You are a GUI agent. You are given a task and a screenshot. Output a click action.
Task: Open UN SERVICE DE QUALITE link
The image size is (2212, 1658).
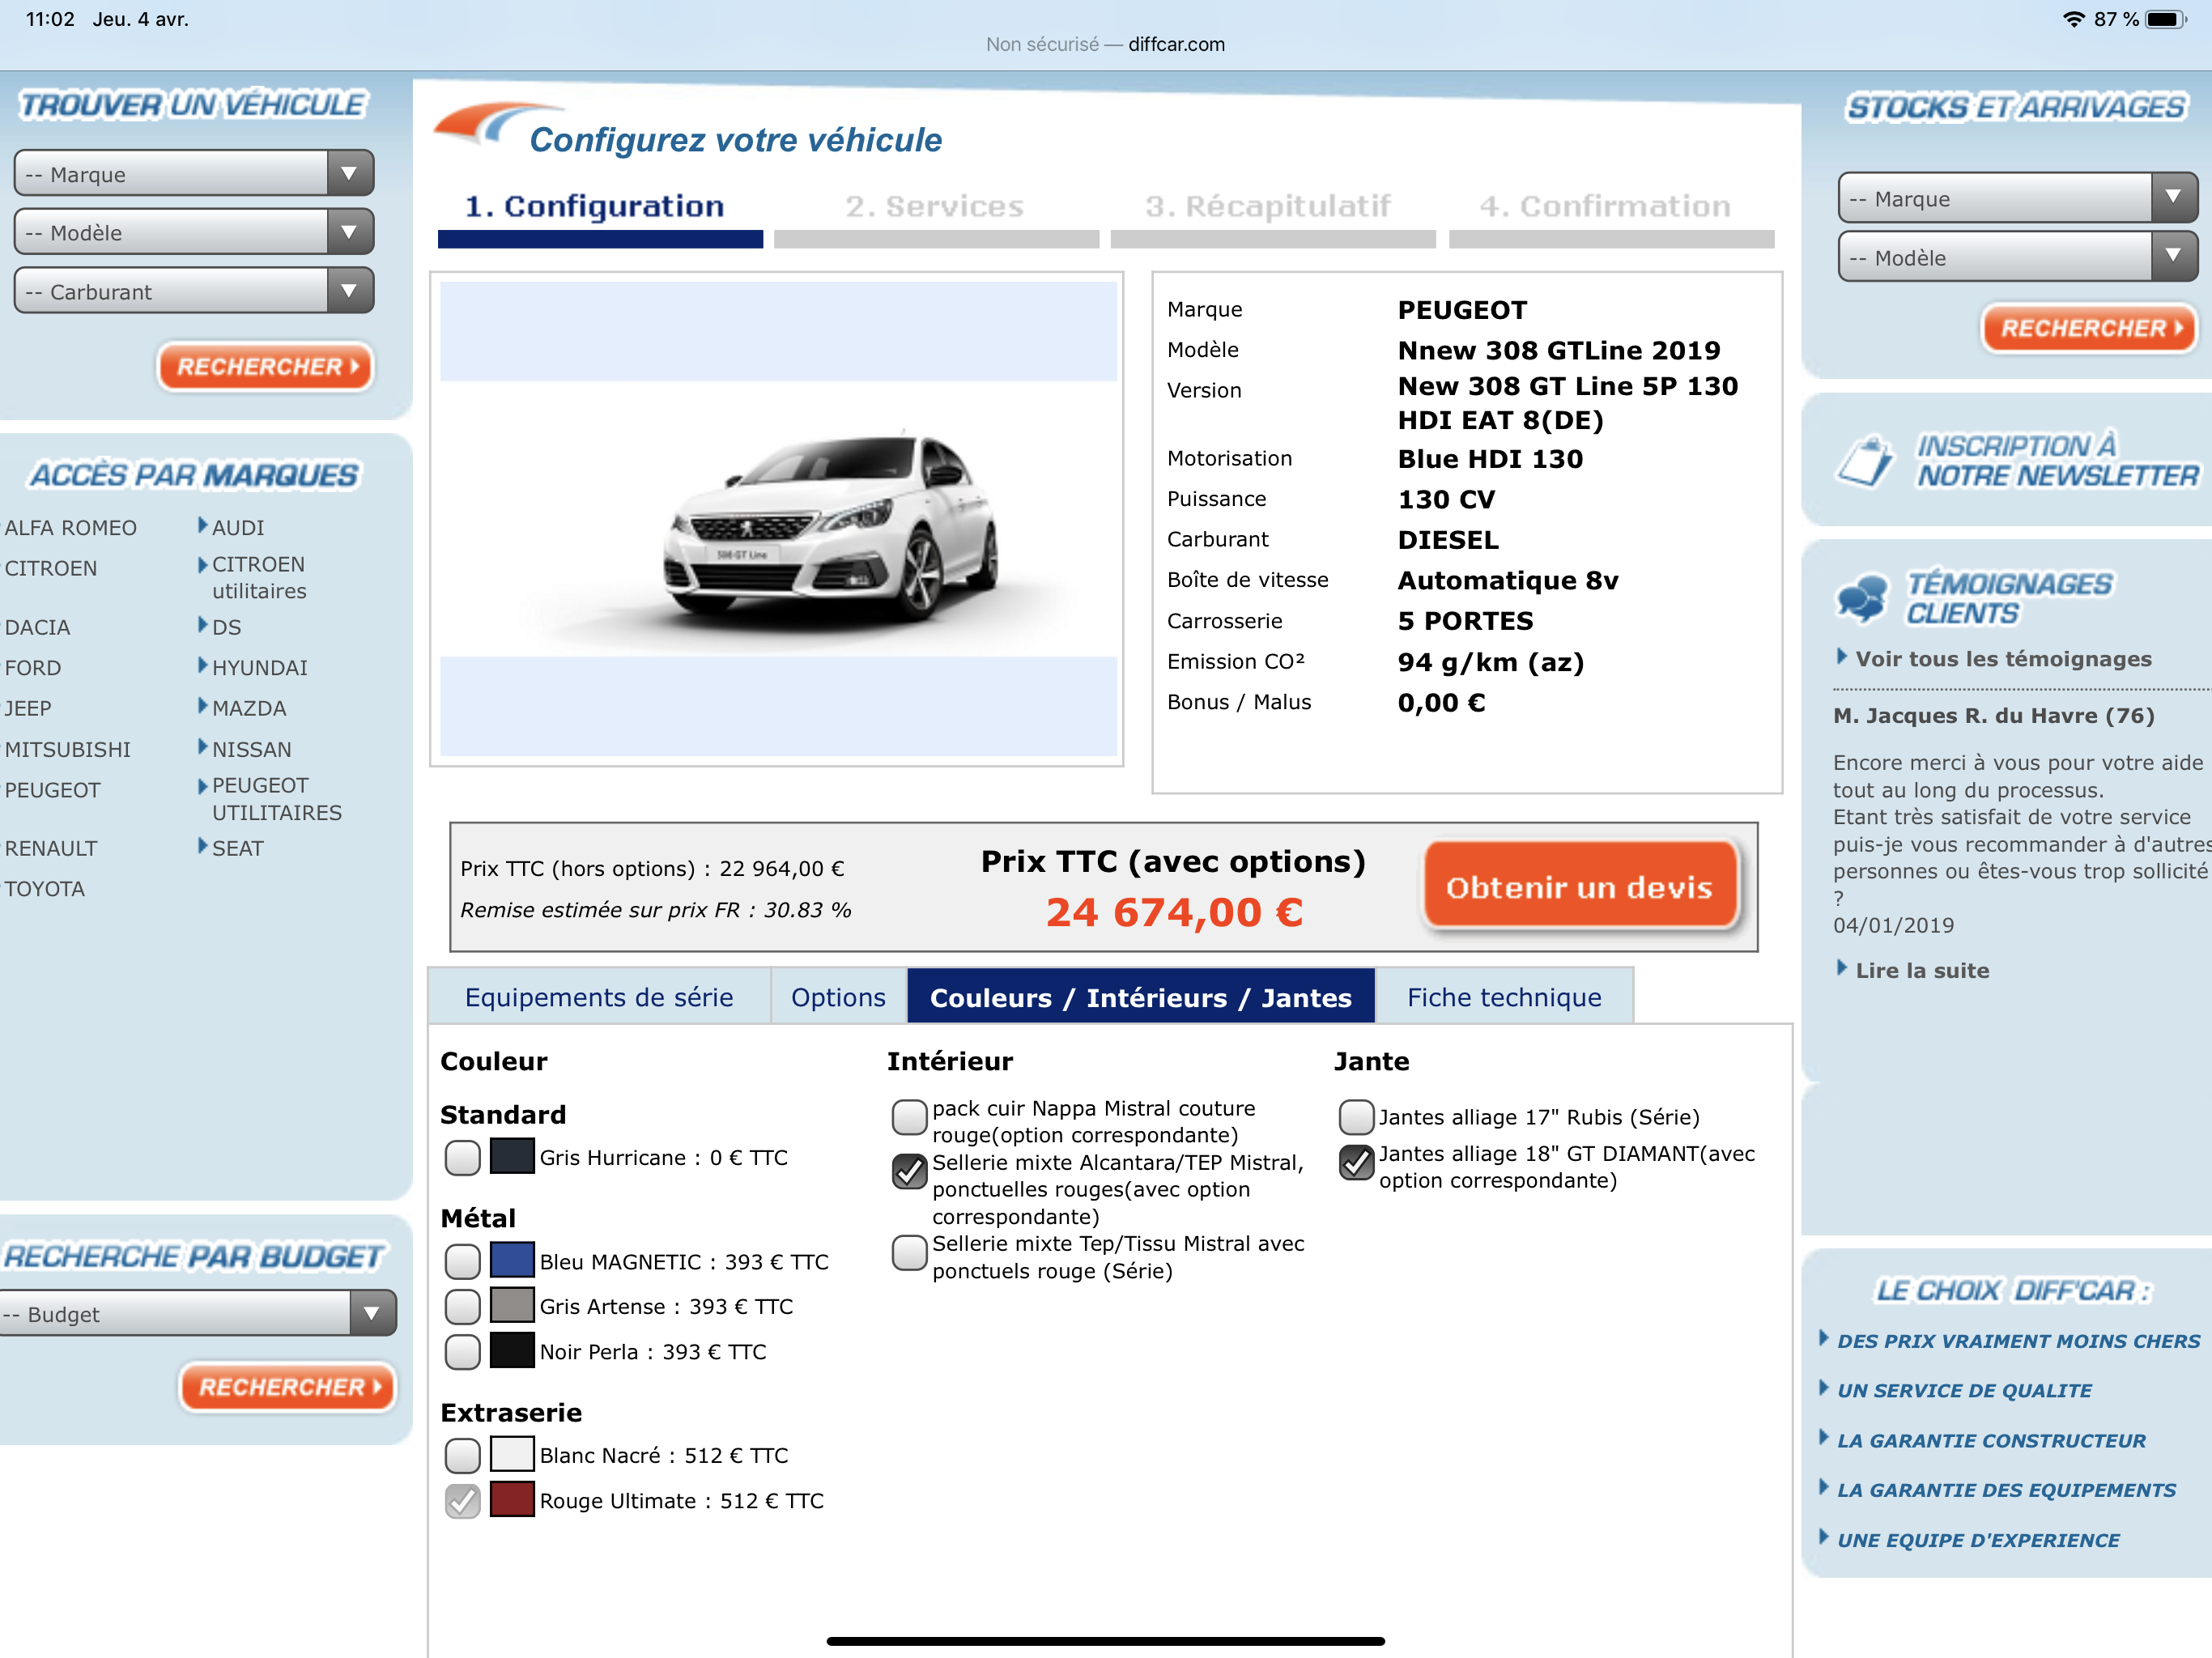point(1964,1390)
